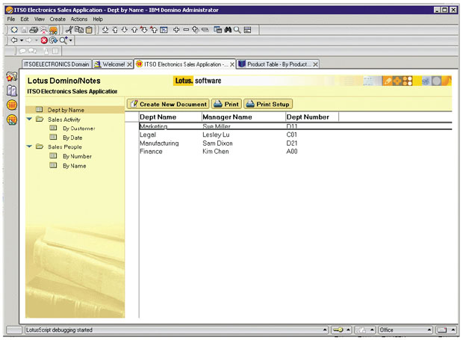This screenshot has width=463, height=340.
Task: Click the Print Setup button
Action: 268,104
